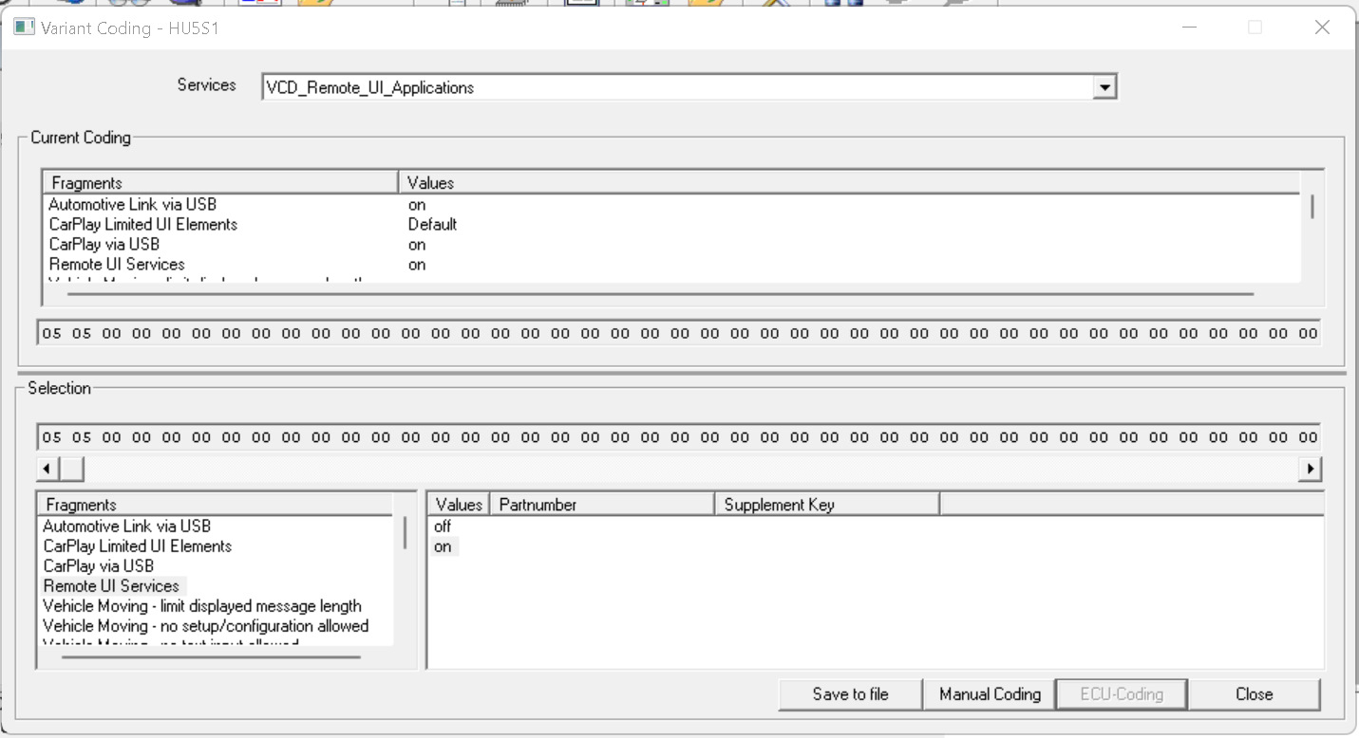
Task: Minimize the Variant Coding window
Action: pyautogui.click(x=1189, y=28)
